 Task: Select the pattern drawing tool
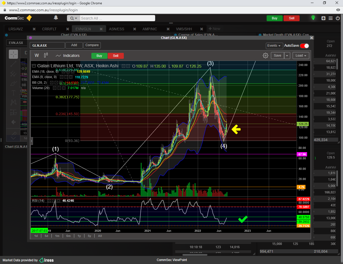(x=13, y=102)
